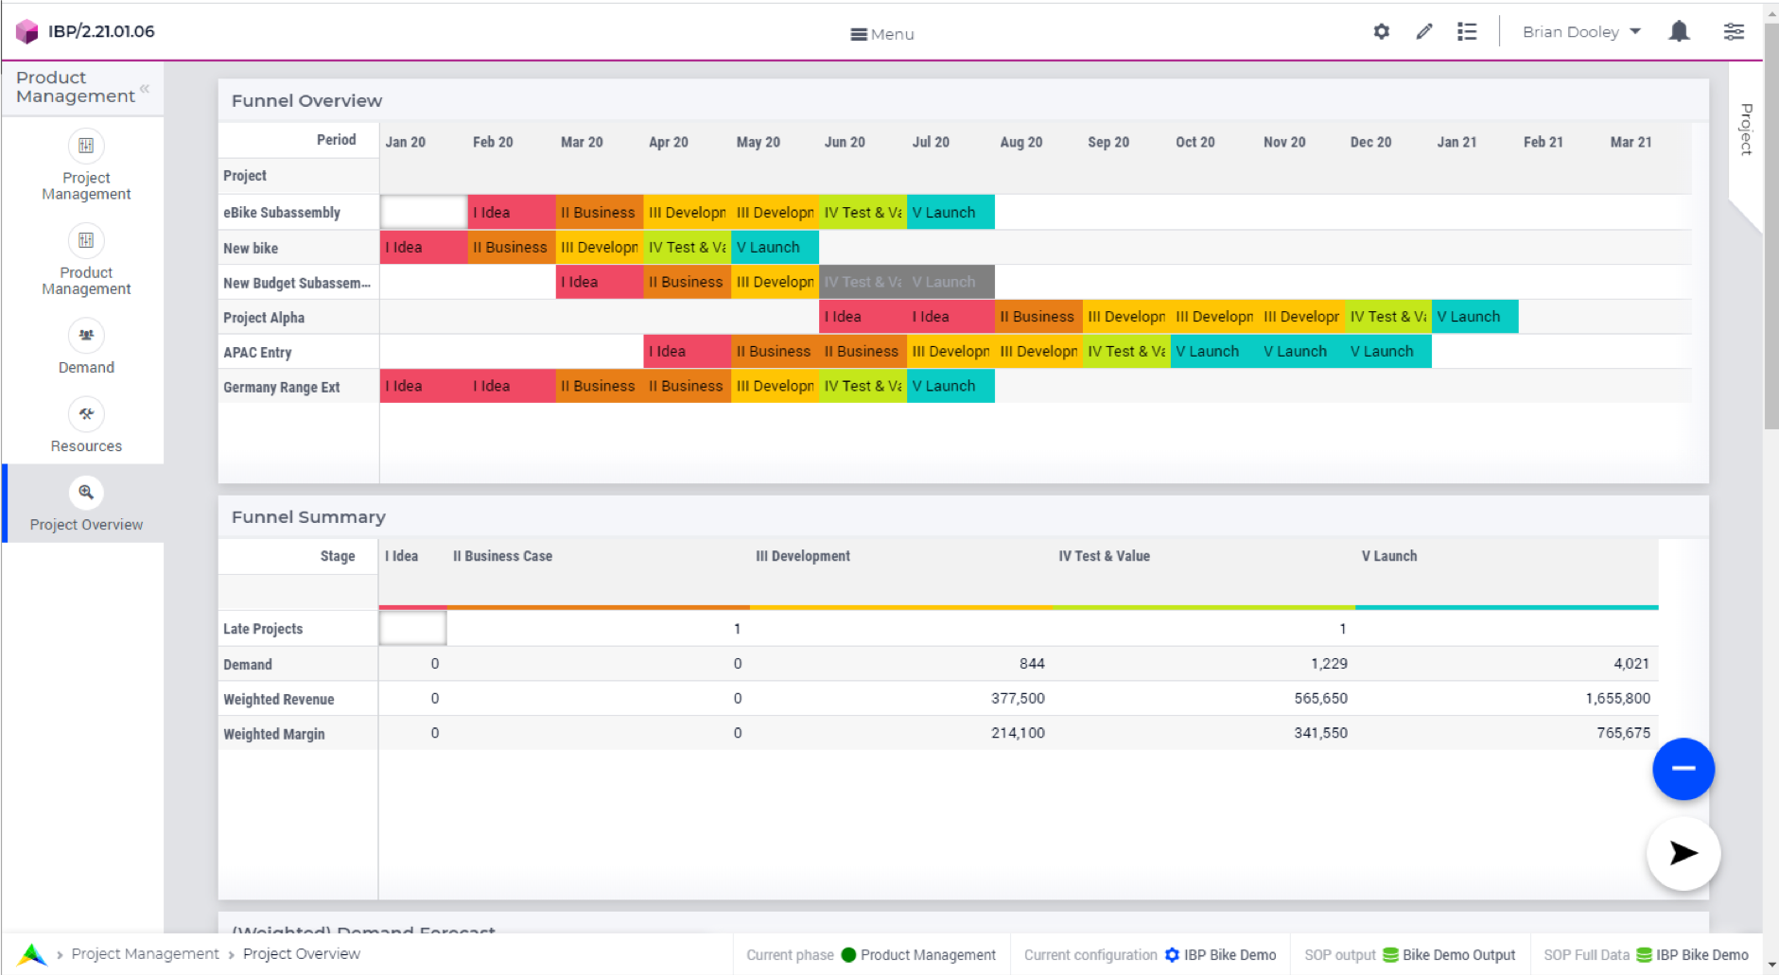Collapse the Product Management sidebar
Viewport: 1779px width, 975px height.
click(x=145, y=88)
